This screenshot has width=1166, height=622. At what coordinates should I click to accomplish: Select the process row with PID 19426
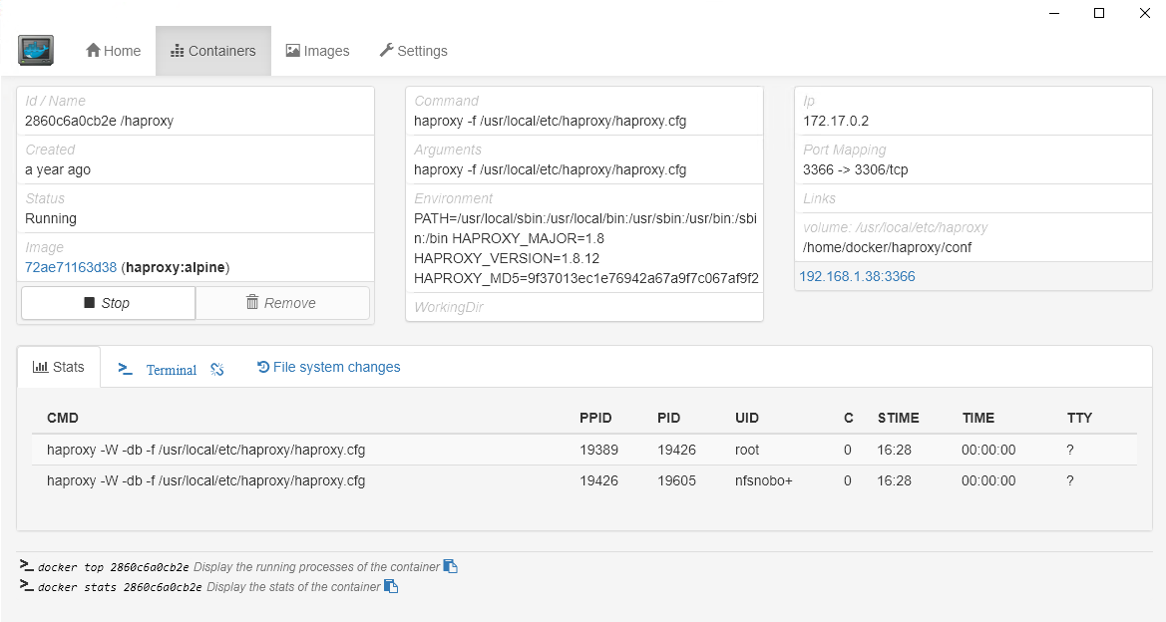coord(584,450)
